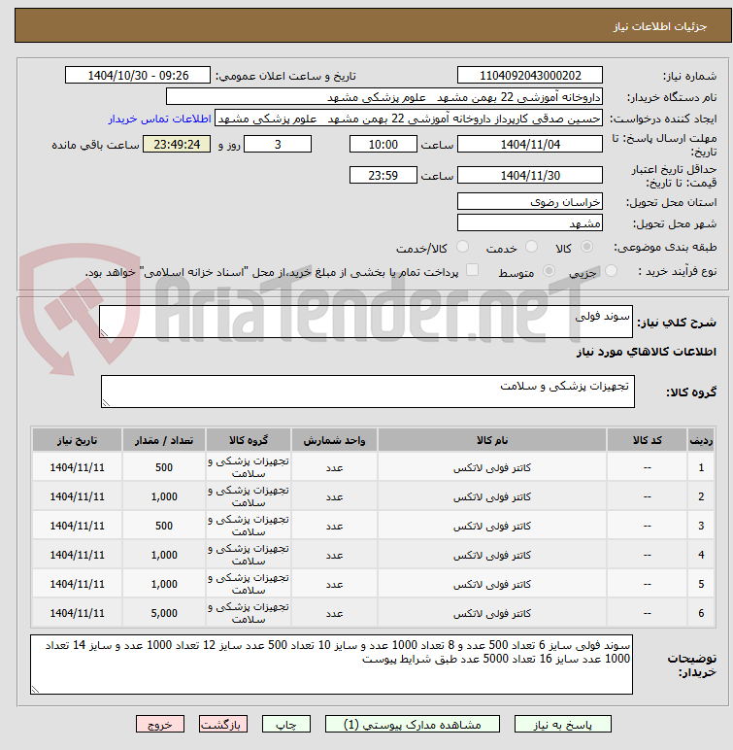Screen dimensions: 733x750
Task: Click goods group cell in row 5
Action: (249, 584)
